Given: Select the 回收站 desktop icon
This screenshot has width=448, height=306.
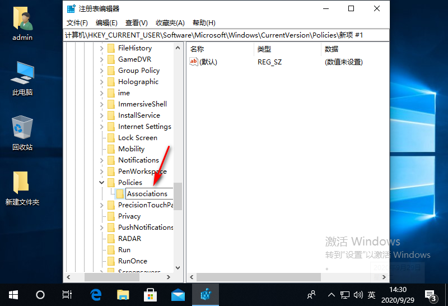Looking at the screenshot, I should pos(22,133).
